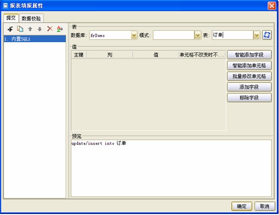The width and height of the screenshot is (279, 215).
Task: Confirm with the 确定 button
Action: [242, 206]
